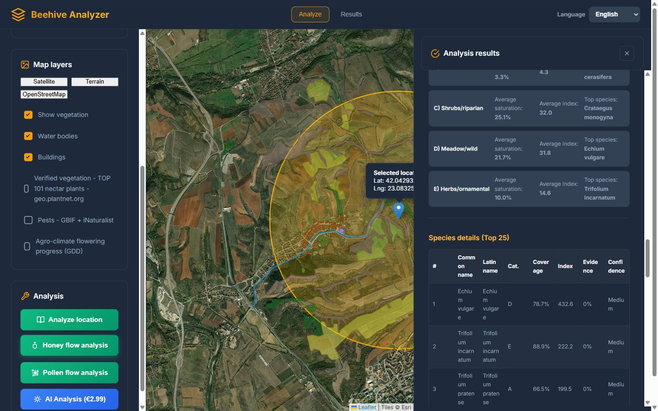658x411 pixels.
Task: Click the Coverage column header
Action: 541,266
